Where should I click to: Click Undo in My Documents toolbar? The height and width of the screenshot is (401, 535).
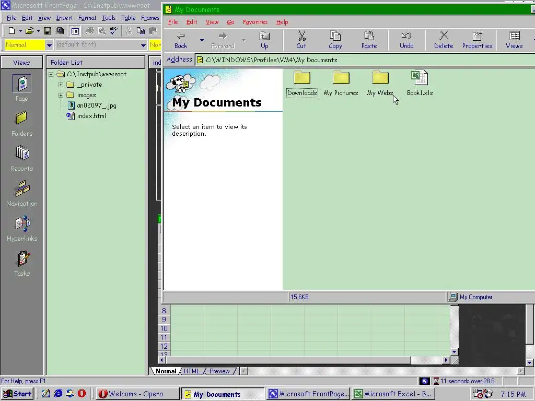point(406,40)
